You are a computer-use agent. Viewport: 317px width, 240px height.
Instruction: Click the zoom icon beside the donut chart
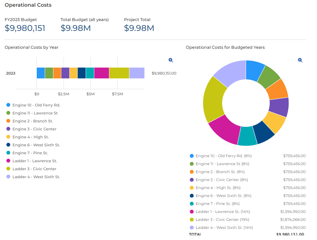[x=300, y=60]
